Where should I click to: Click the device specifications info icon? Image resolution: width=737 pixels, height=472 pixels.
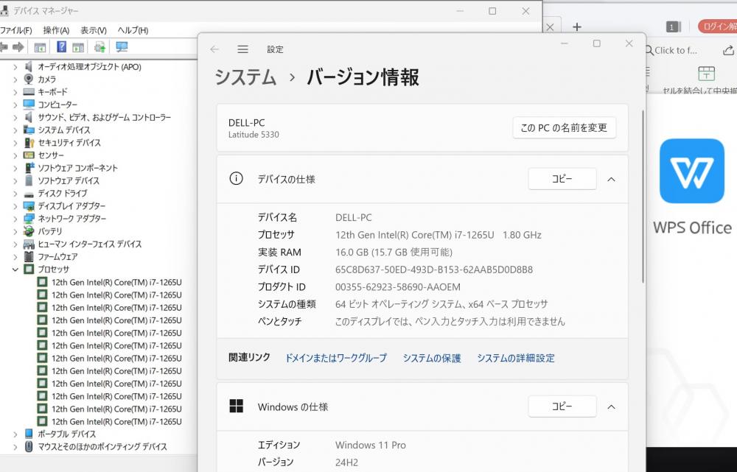point(236,178)
